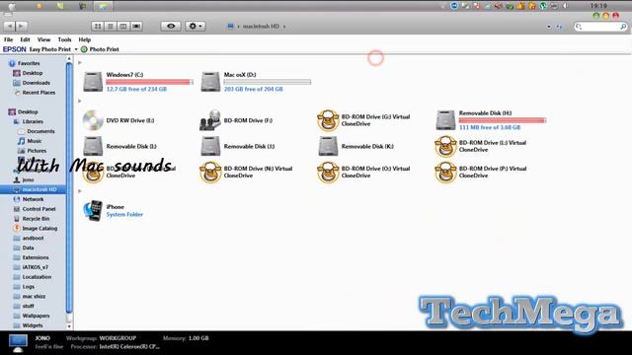
Task: Click the EPSON Easy Photo Print label
Action: [37, 49]
